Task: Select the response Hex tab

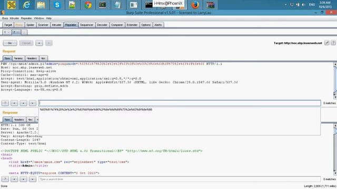Action: tap(31, 120)
